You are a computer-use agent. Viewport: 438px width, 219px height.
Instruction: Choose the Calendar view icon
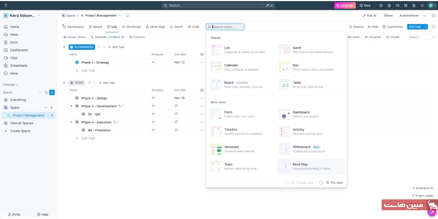pos(216,67)
